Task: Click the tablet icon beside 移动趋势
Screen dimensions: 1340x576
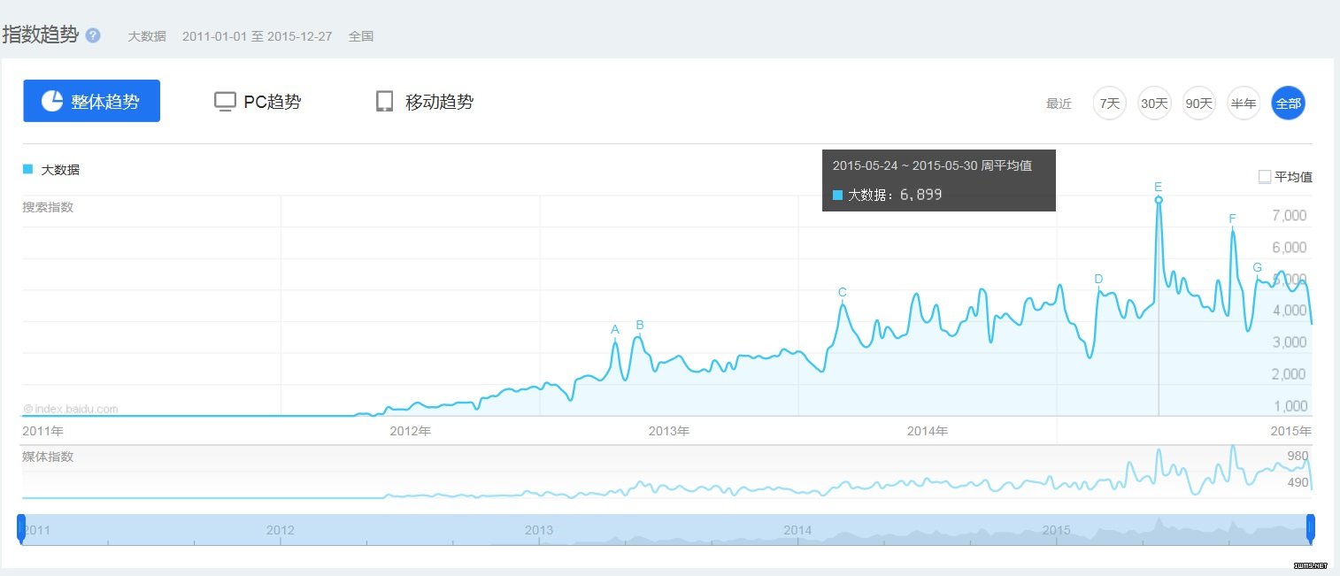Action: [384, 102]
